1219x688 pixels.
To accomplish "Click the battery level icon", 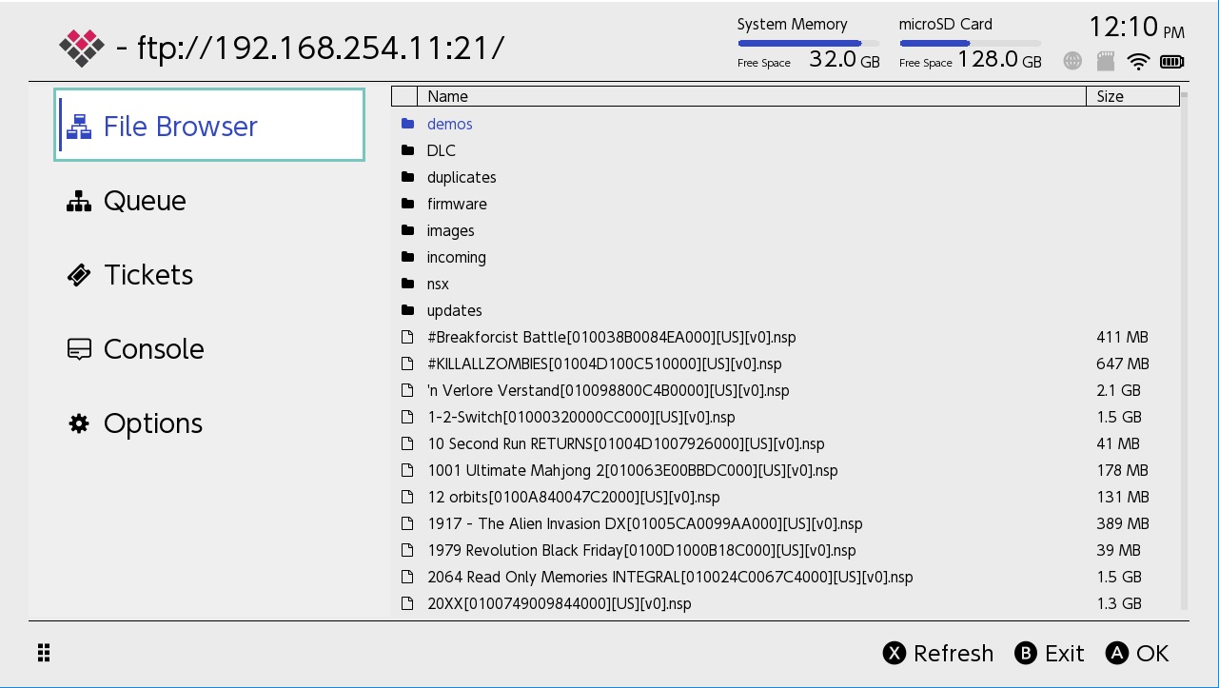I will [1171, 62].
